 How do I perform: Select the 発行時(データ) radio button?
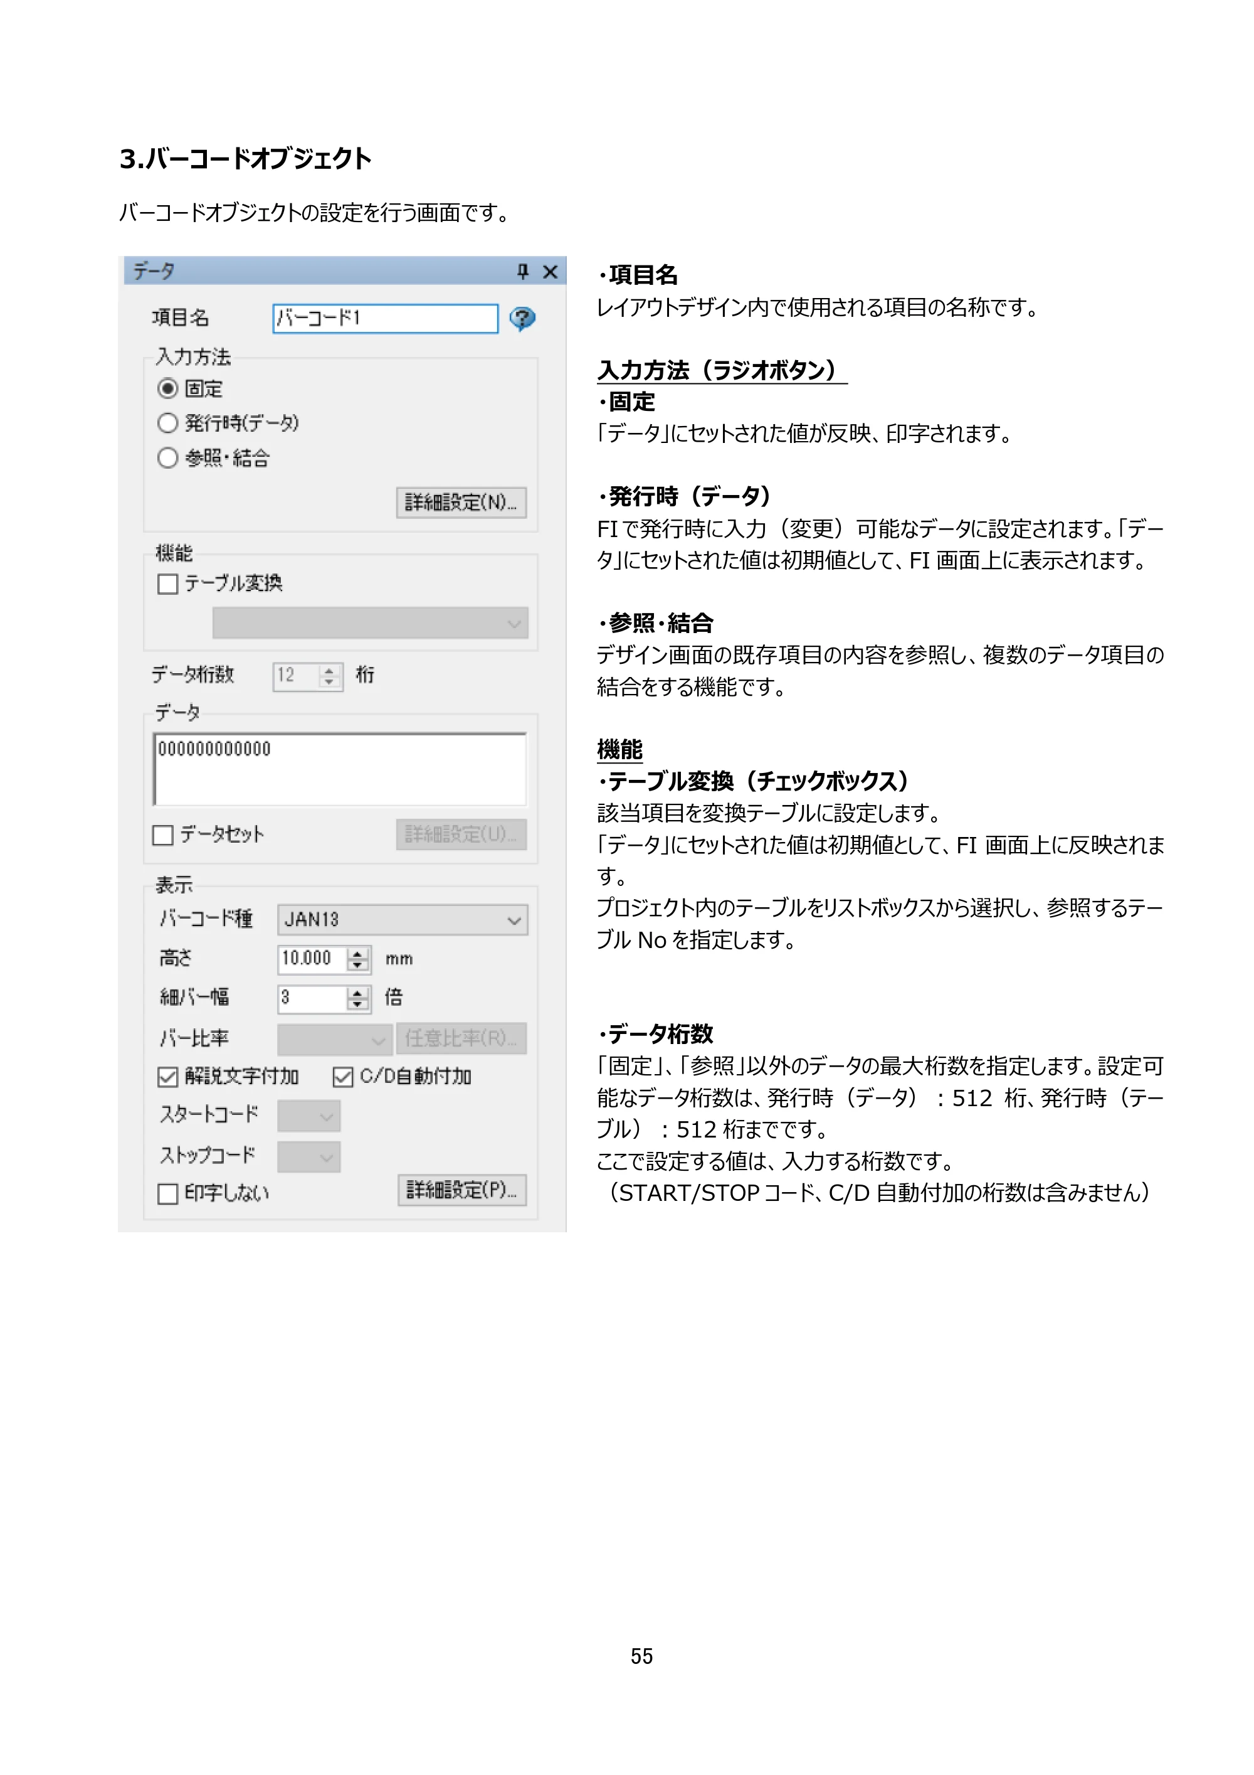[x=167, y=423]
